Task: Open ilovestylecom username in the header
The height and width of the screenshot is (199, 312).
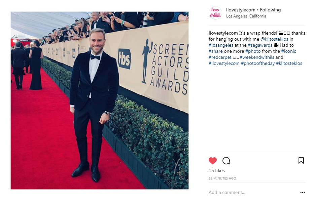Action: (241, 10)
